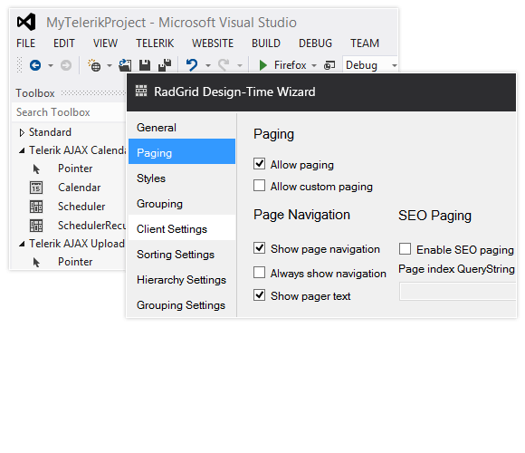
Task: Select the Calendar item in Toolbox
Action: pos(79,188)
